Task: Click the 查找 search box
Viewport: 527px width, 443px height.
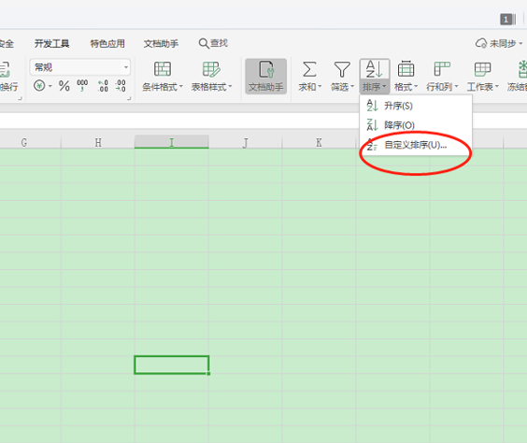Action: point(213,43)
